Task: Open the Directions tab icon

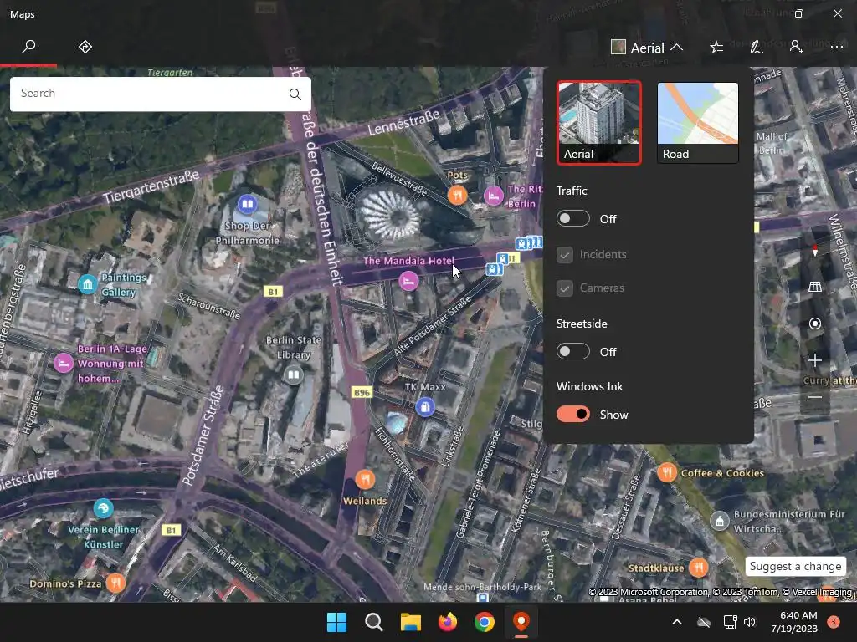Action: (x=85, y=47)
